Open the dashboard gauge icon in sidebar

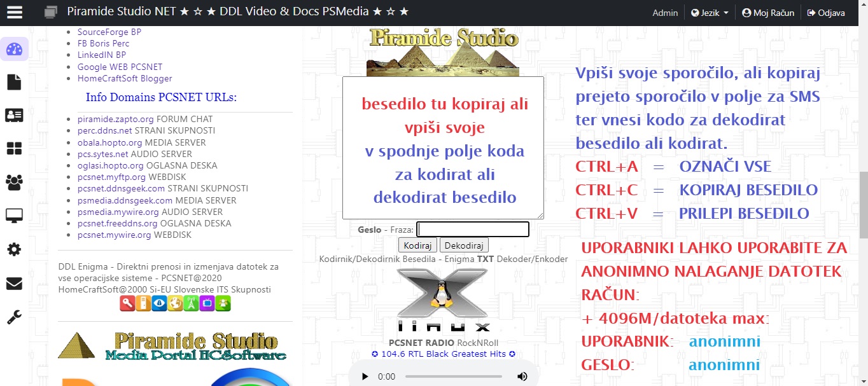pyautogui.click(x=14, y=50)
